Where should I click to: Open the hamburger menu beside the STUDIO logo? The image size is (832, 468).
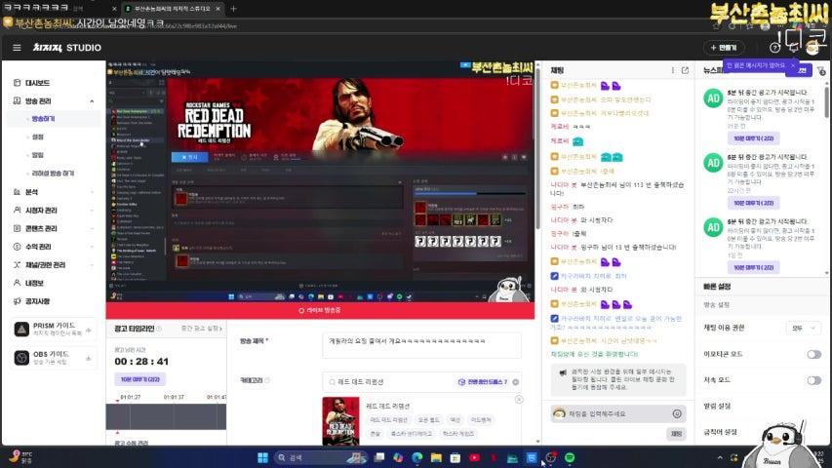pos(17,48)
